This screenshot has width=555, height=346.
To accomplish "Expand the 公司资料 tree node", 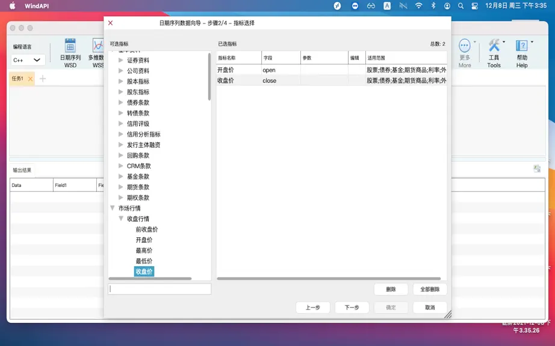I will 121,71.
